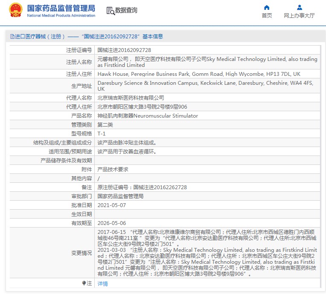The width and height of the screenshot is (326, 294).
Task: Click the 有效期至 value 2026-05-06
Action: (x=112, y=223)
